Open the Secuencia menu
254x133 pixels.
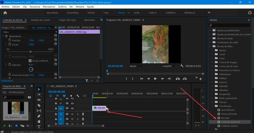[35, 7]
